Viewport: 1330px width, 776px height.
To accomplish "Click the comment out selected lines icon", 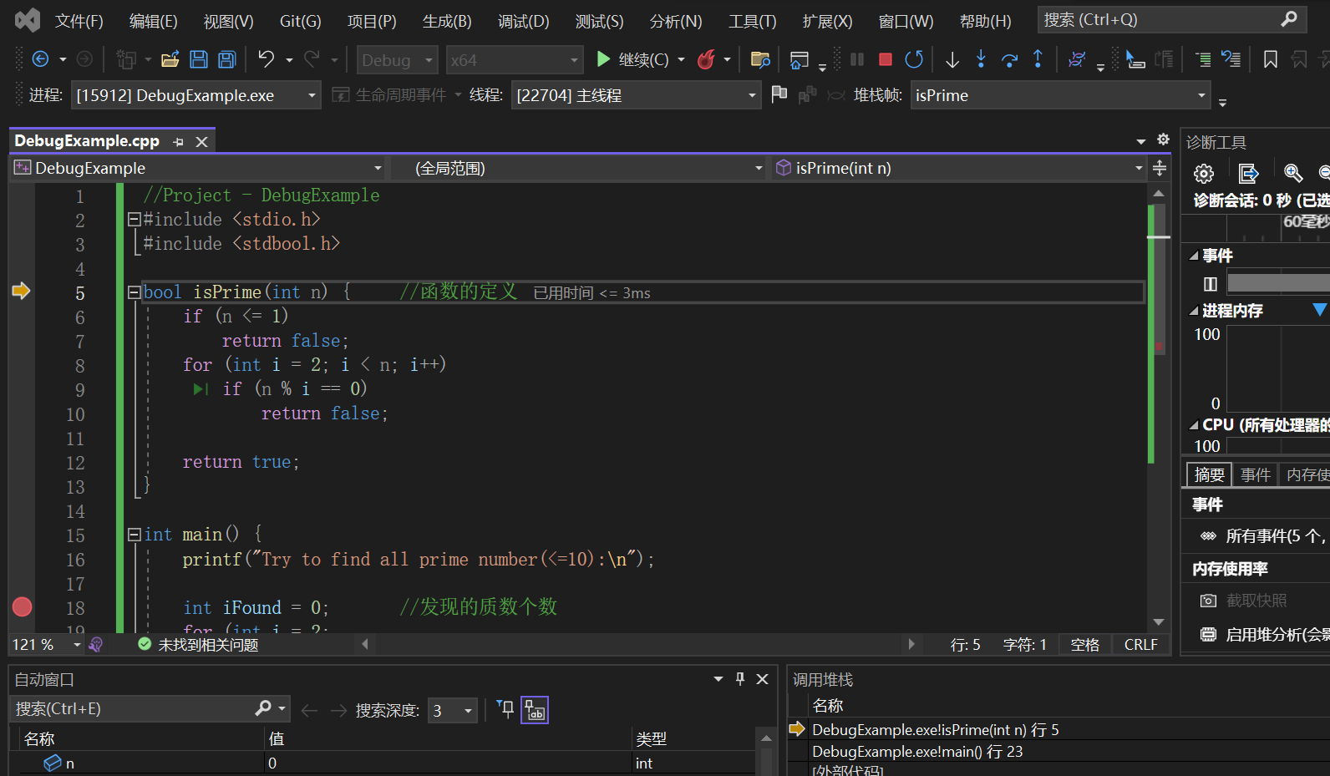I will pyautogui.click(x=1203, y=59).
